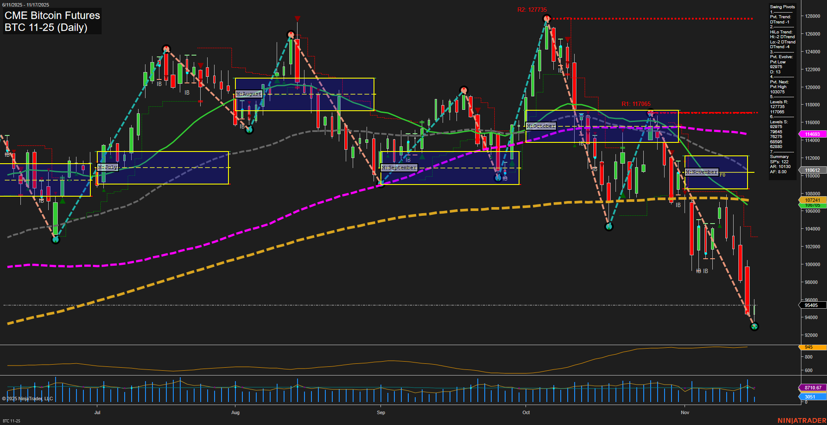
Task: Click the mid-October swing low pivot circle
Action: pos(609,227)
